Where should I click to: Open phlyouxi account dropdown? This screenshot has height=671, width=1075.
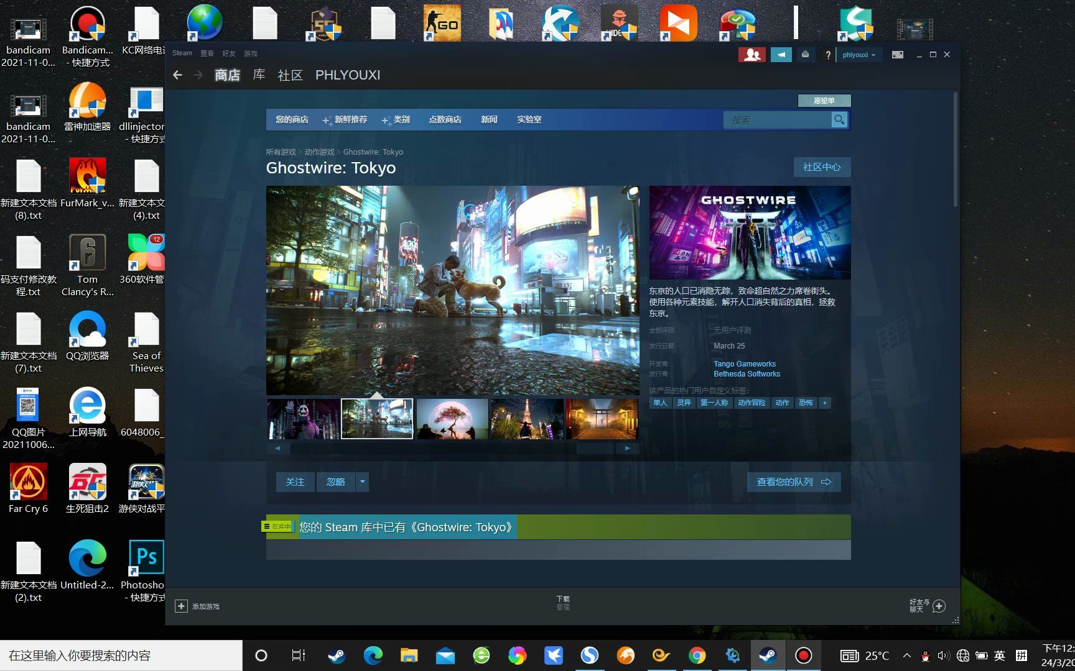click(859, 55)
